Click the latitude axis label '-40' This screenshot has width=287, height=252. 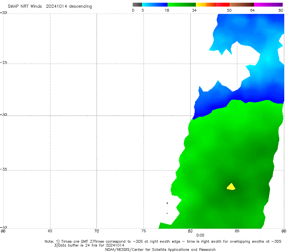[x=3, y=227]
